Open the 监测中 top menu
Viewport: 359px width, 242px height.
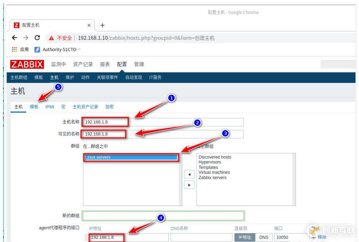click(58, 64)
